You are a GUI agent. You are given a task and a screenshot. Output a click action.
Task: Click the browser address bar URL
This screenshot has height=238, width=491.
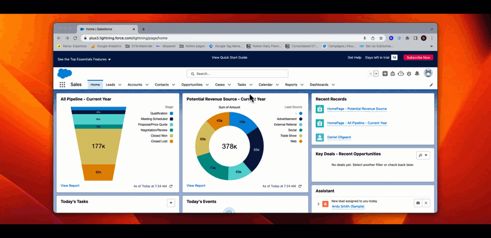[129, 38]
